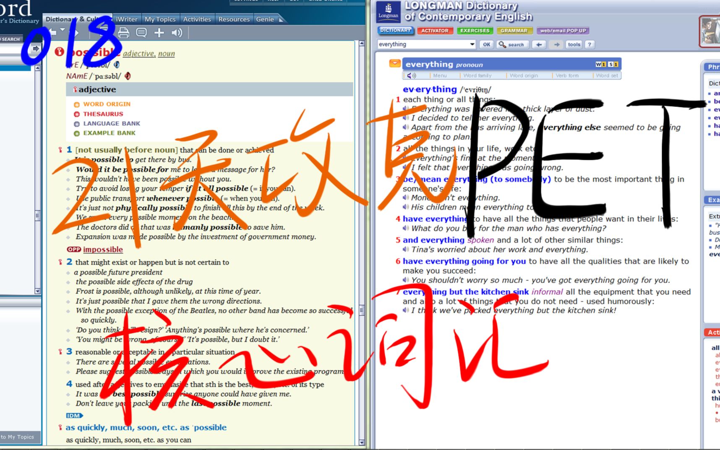The image size is (720, 450).
Task: Open Word origin in everything entry bar
Action: coord(524,75)
